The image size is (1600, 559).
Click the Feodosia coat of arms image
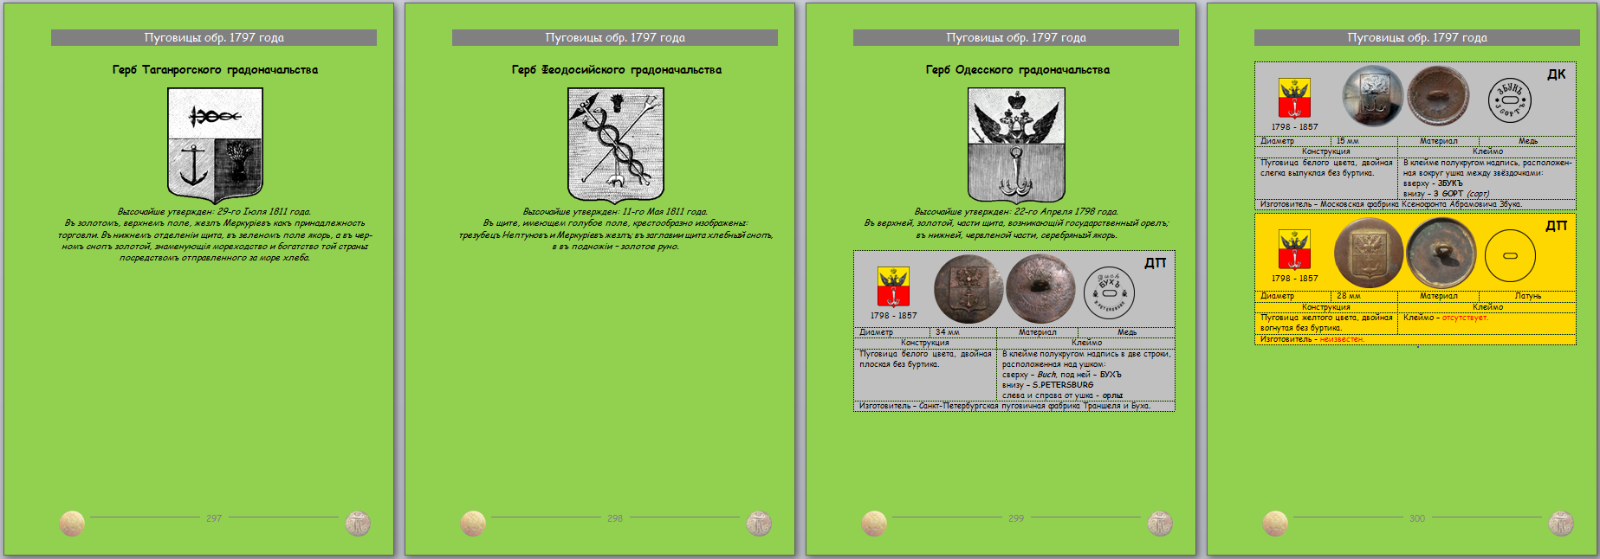tap(615, 145)
